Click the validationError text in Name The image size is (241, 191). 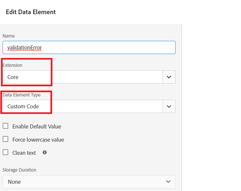24,47
